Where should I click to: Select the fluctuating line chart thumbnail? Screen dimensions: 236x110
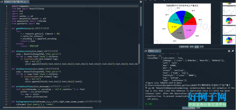click(229, 11)
